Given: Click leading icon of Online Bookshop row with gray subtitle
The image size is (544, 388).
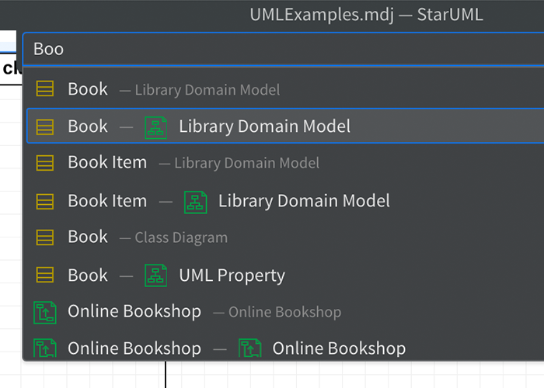Looking at the screenshot, I should 45,312.
